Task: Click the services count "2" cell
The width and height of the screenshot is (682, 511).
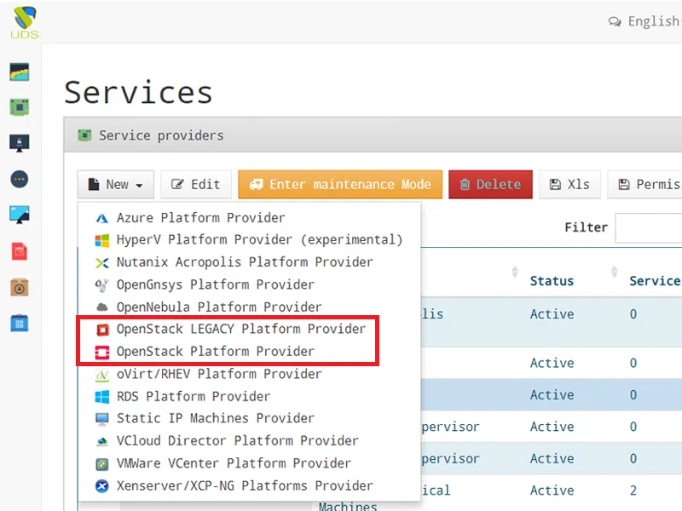Action: click(x=633, y=491)
